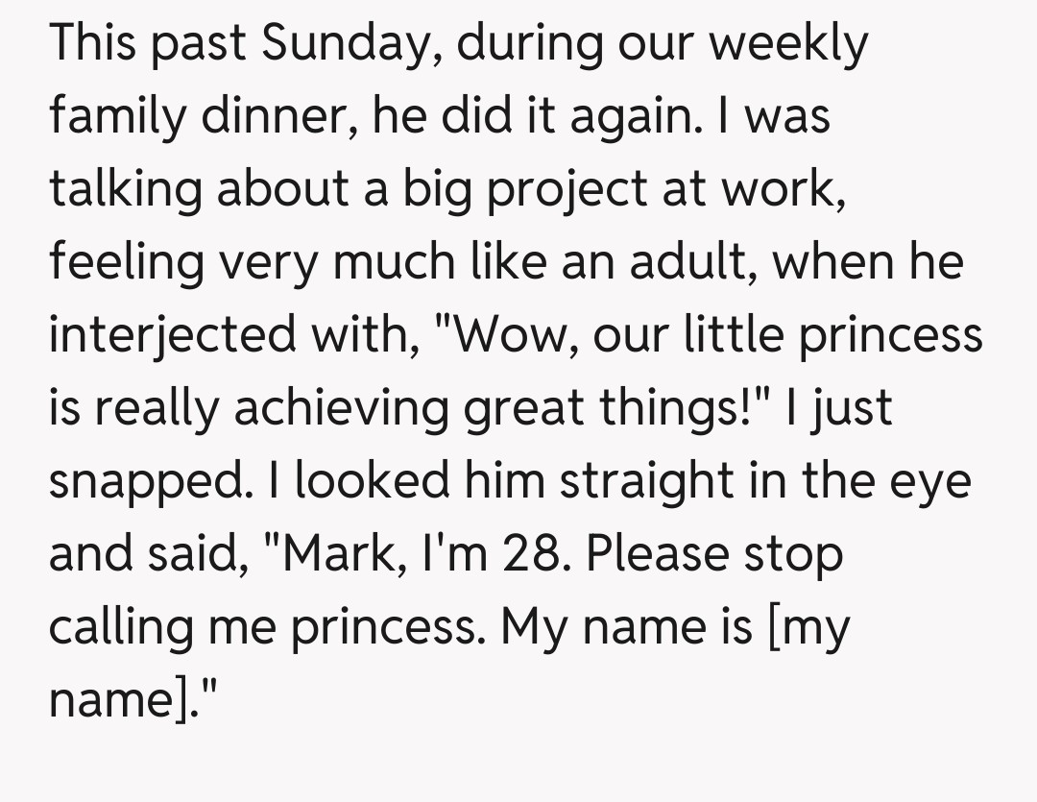Screen dimensions: 1037x802
Task: Click the word "calling" at line start
Action: pos(125,627)
